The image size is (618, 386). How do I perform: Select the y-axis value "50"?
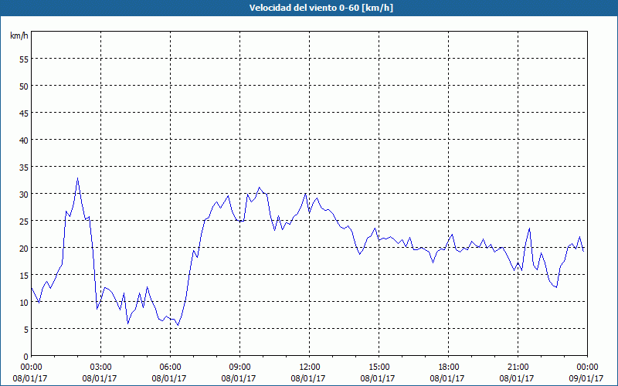[x=24, y=86]
